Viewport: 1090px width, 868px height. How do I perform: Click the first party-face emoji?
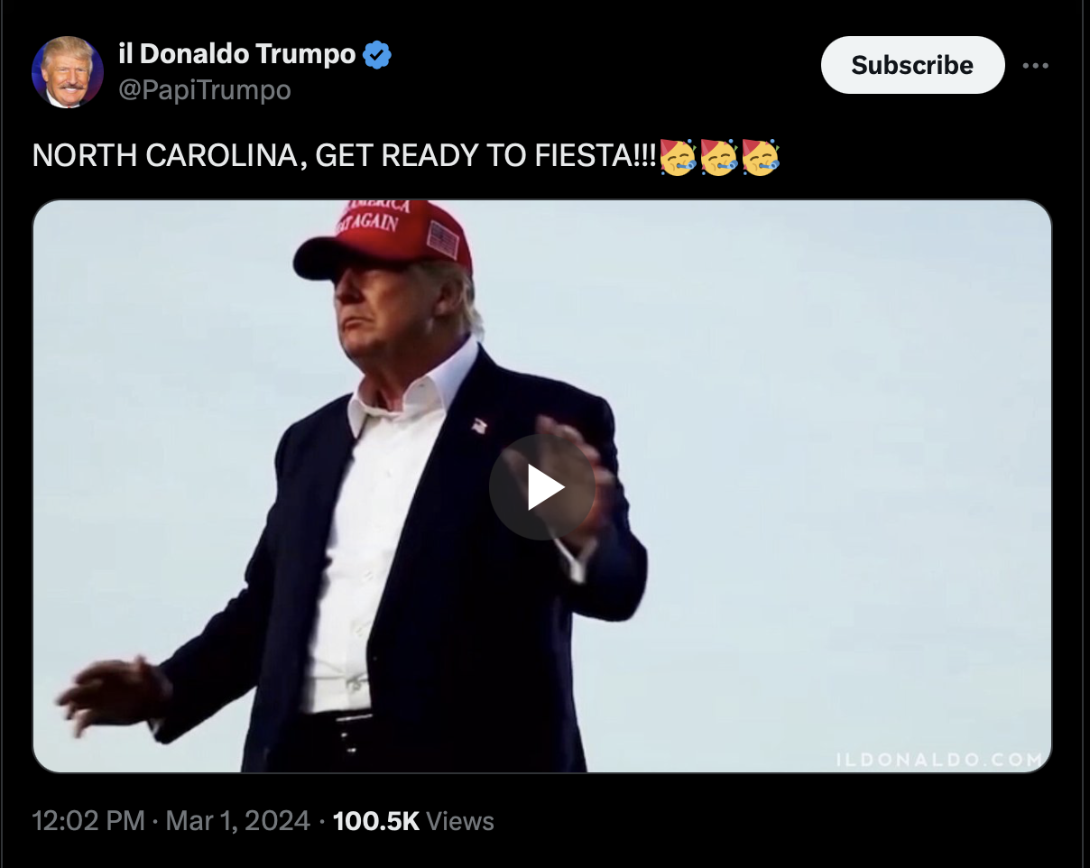678,157
